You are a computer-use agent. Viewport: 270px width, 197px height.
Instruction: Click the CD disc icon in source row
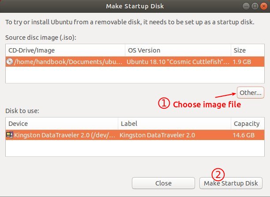point(10,61)
